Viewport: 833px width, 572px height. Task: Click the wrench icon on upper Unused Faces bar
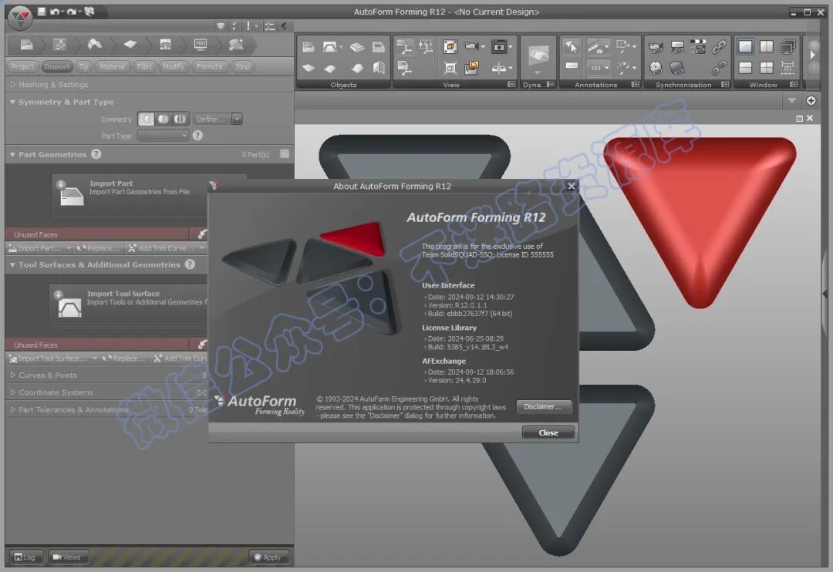tap(201, 234)
